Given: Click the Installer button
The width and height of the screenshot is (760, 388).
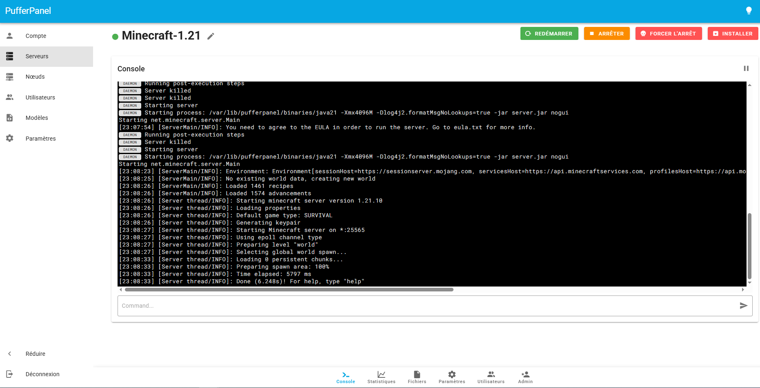Looking at the screenshot, I should click(x=733, y=33).
